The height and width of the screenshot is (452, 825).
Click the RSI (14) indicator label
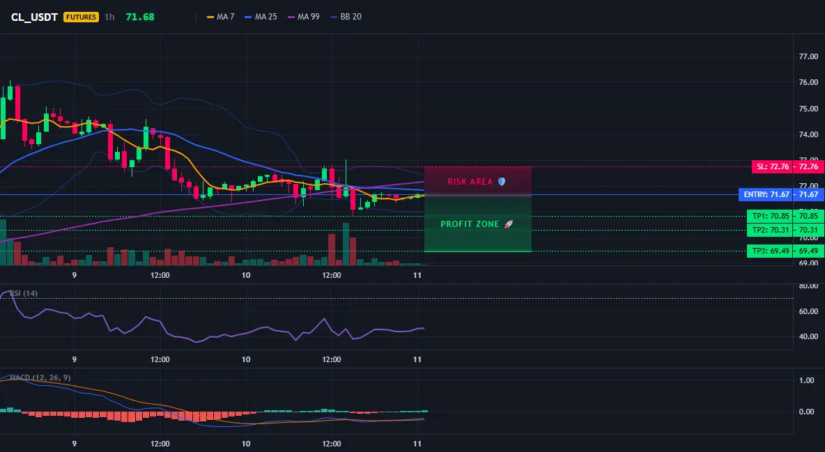click(x=24, y=293)
